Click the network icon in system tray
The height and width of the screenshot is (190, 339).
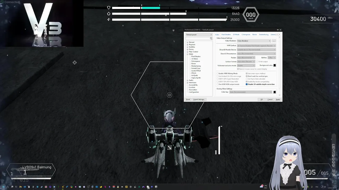[322, 187]
